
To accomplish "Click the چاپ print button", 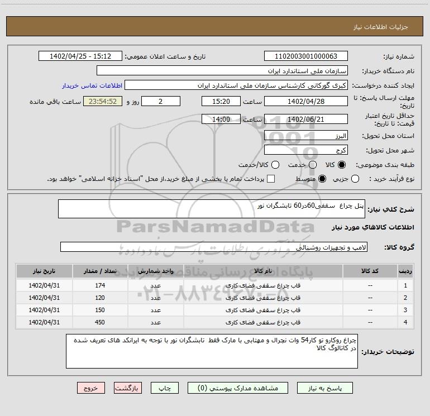I will coord(165,388).
